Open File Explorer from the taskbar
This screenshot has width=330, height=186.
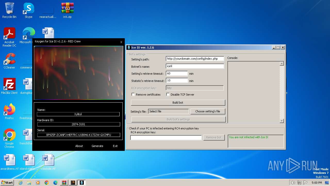point(29,183)
